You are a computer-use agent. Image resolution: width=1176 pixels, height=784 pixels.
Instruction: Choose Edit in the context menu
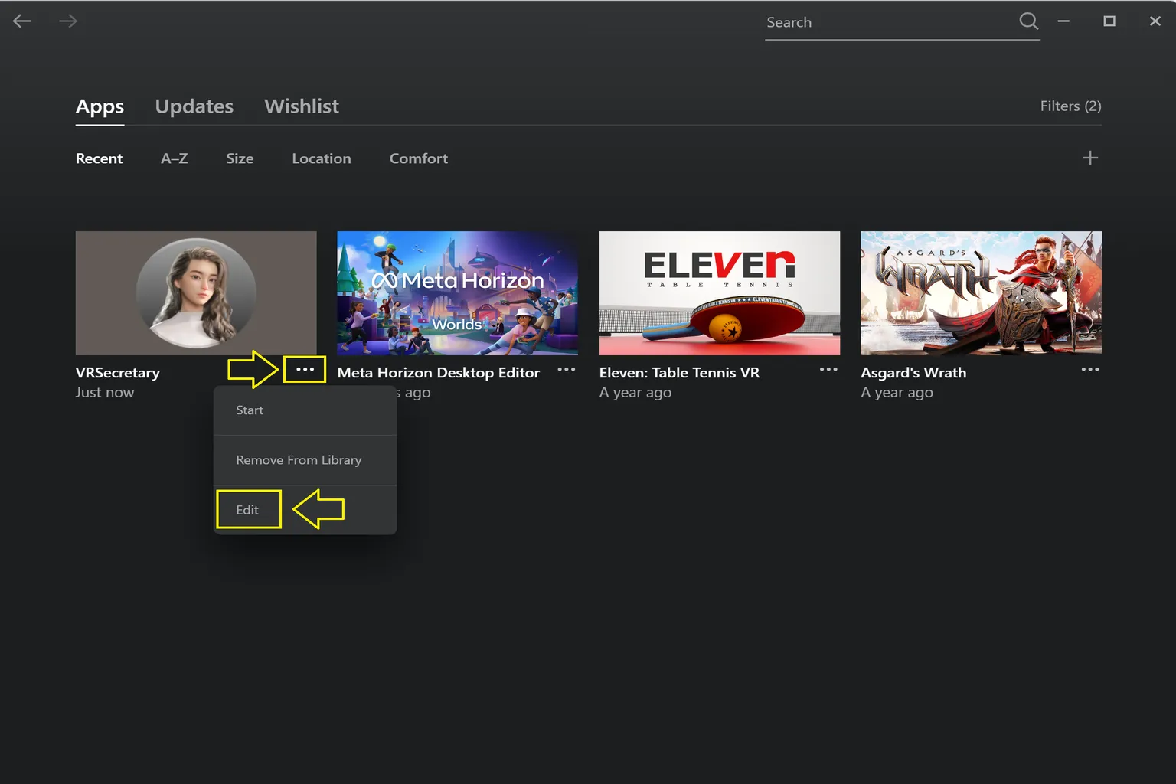pyautogui.click(x=305, y=510)
